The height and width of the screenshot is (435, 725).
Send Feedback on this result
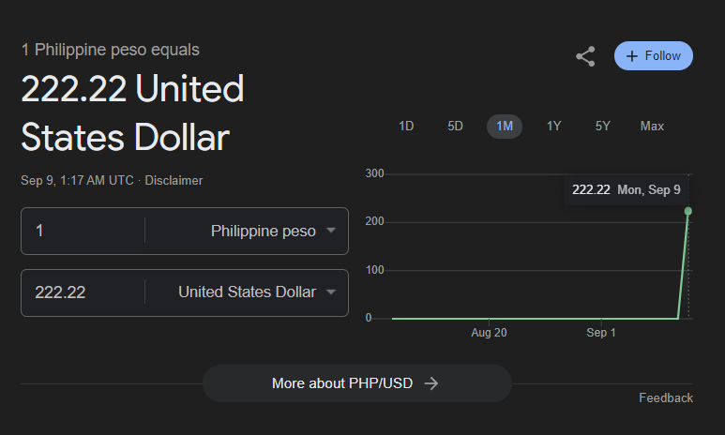666,398
